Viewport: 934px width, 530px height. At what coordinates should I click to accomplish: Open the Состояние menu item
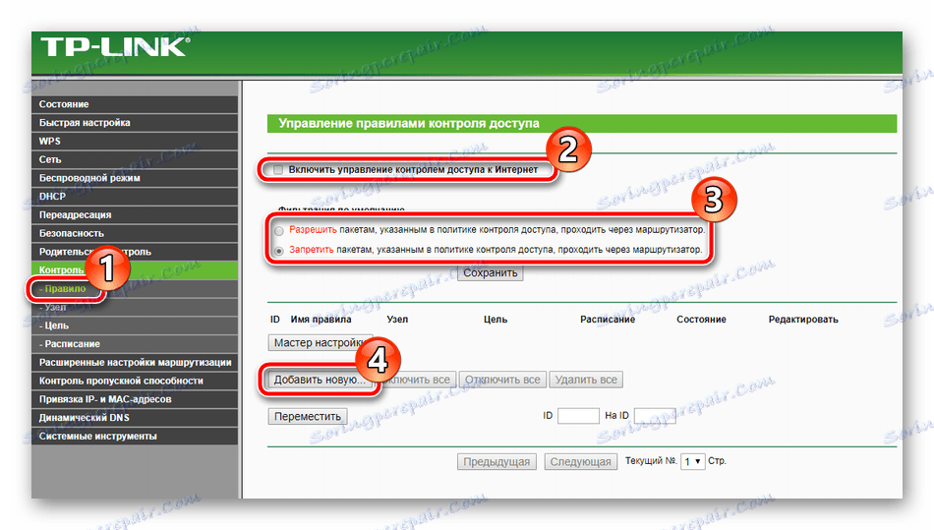[135, 104]
